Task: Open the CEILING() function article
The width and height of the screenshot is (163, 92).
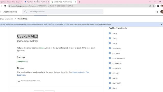Action: (x=116, y=53)
